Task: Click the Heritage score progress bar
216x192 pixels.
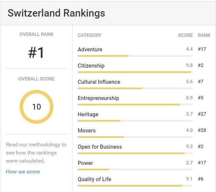Action: [135, 121]
